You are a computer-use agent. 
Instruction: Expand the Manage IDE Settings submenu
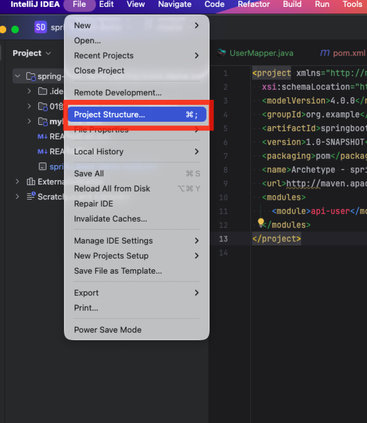pyautogui.click(x=137, y=240)
